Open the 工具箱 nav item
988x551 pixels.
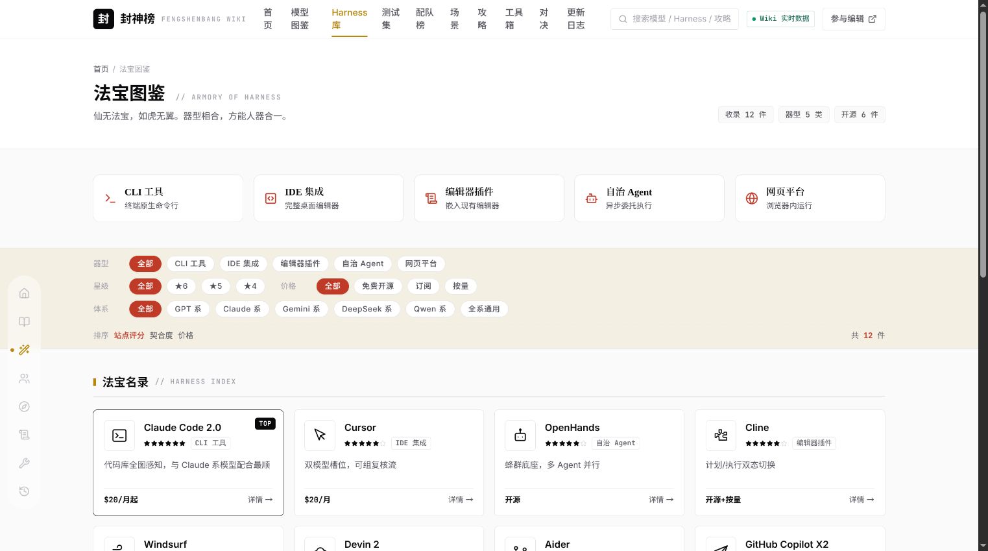pyautogui.click(x=514, y=19)
